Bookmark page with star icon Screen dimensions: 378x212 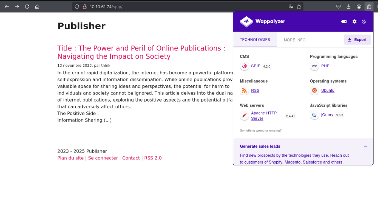(x=299, y=7)
